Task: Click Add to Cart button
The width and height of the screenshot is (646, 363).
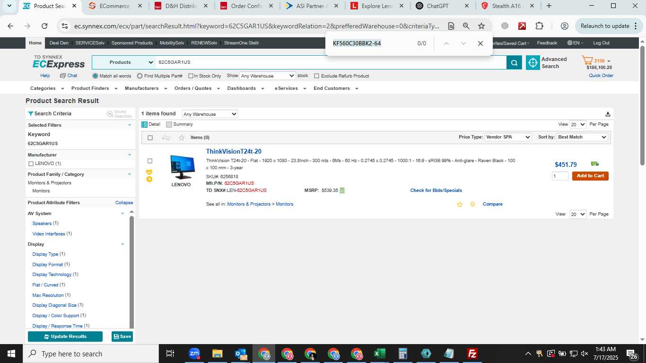Action: tap(590, 176)
